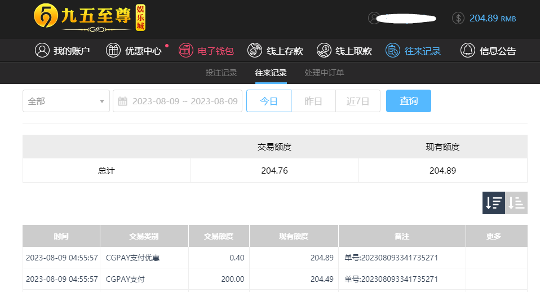Switch to the 处理中订单 tab

(x=324, y=73)
